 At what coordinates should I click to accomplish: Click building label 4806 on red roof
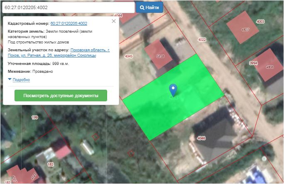270,67
